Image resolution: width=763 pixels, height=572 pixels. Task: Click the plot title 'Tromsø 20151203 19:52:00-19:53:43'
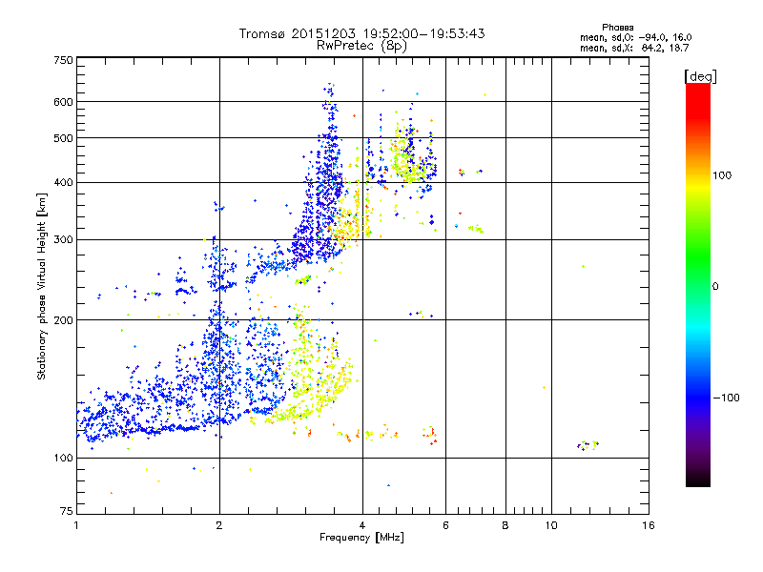pos(361,33)
